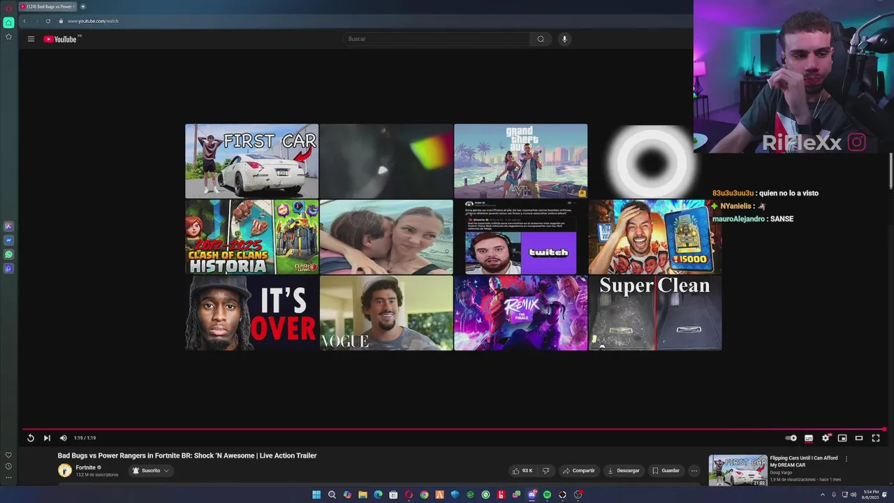Open Messenger in the Opera sidebar
Screen dimensions: 894x503
(x=8, y=240)
